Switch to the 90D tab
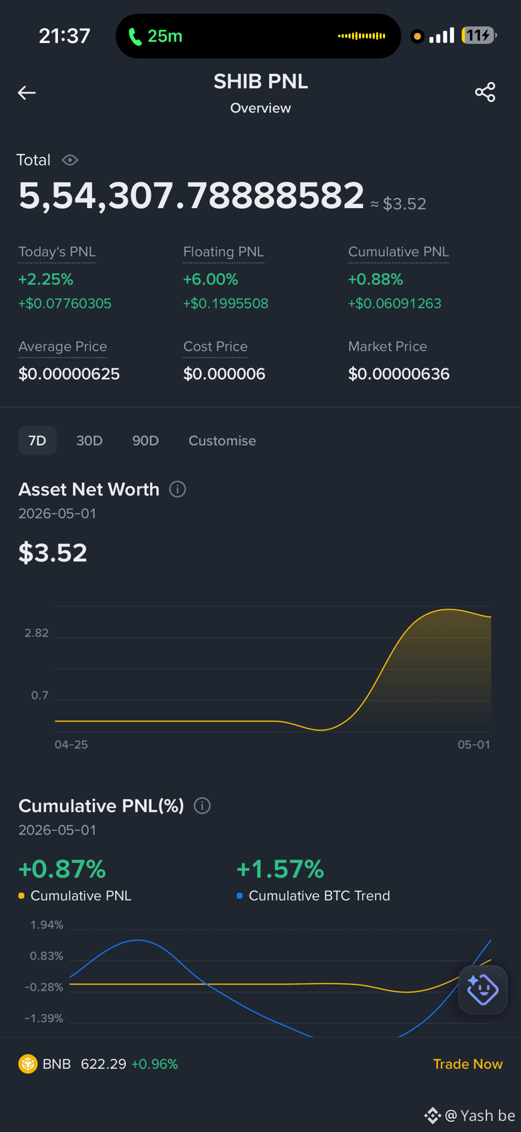The height and width of the screenshot is (1132, 521). click(146, 440)
